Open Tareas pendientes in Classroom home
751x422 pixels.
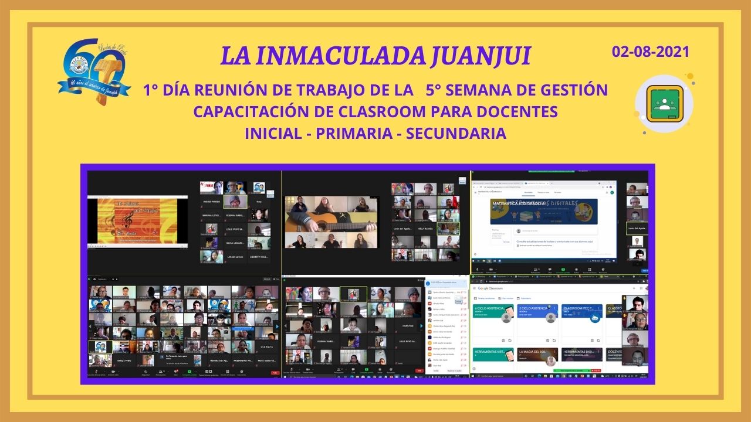pos(485,298)
